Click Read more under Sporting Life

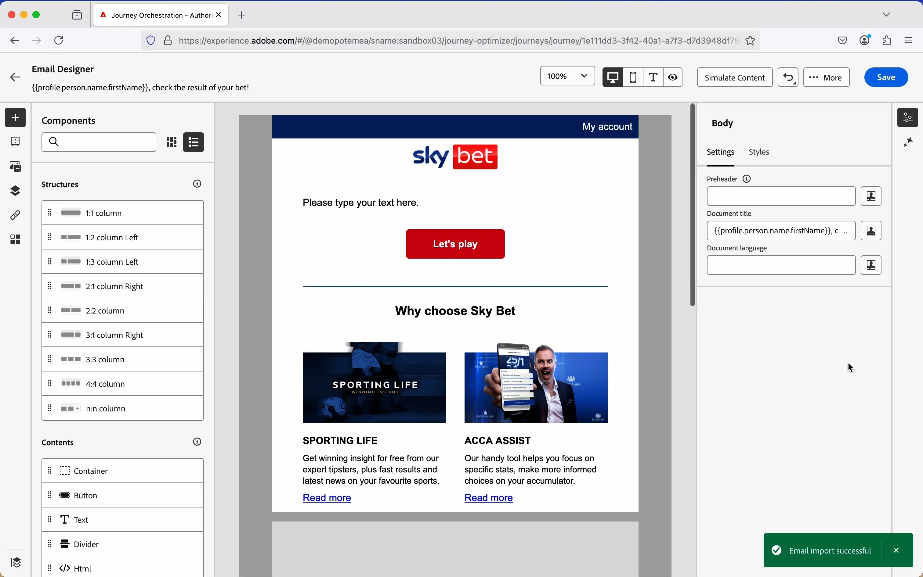pos(327,498)
